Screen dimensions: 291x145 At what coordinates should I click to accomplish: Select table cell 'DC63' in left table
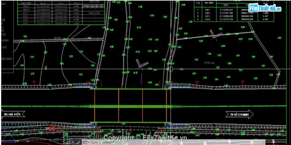26,9
